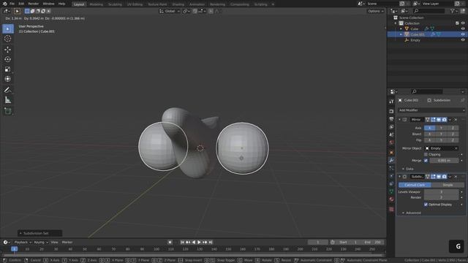468x263 pixels.
Task: Open the viewport Options dropdown
Action: pos(375,11)
